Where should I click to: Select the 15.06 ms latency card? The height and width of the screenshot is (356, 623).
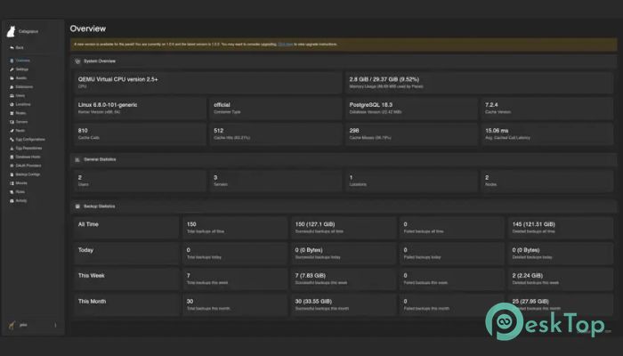[x=547, y=133]
